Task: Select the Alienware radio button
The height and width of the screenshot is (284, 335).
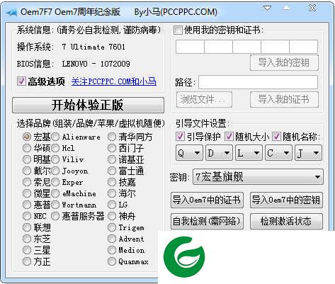Action: [55, 137]
